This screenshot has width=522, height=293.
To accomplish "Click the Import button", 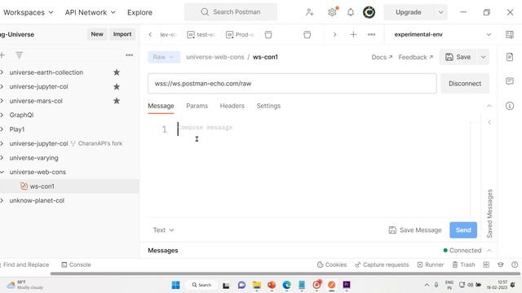I will coord(122,34).
